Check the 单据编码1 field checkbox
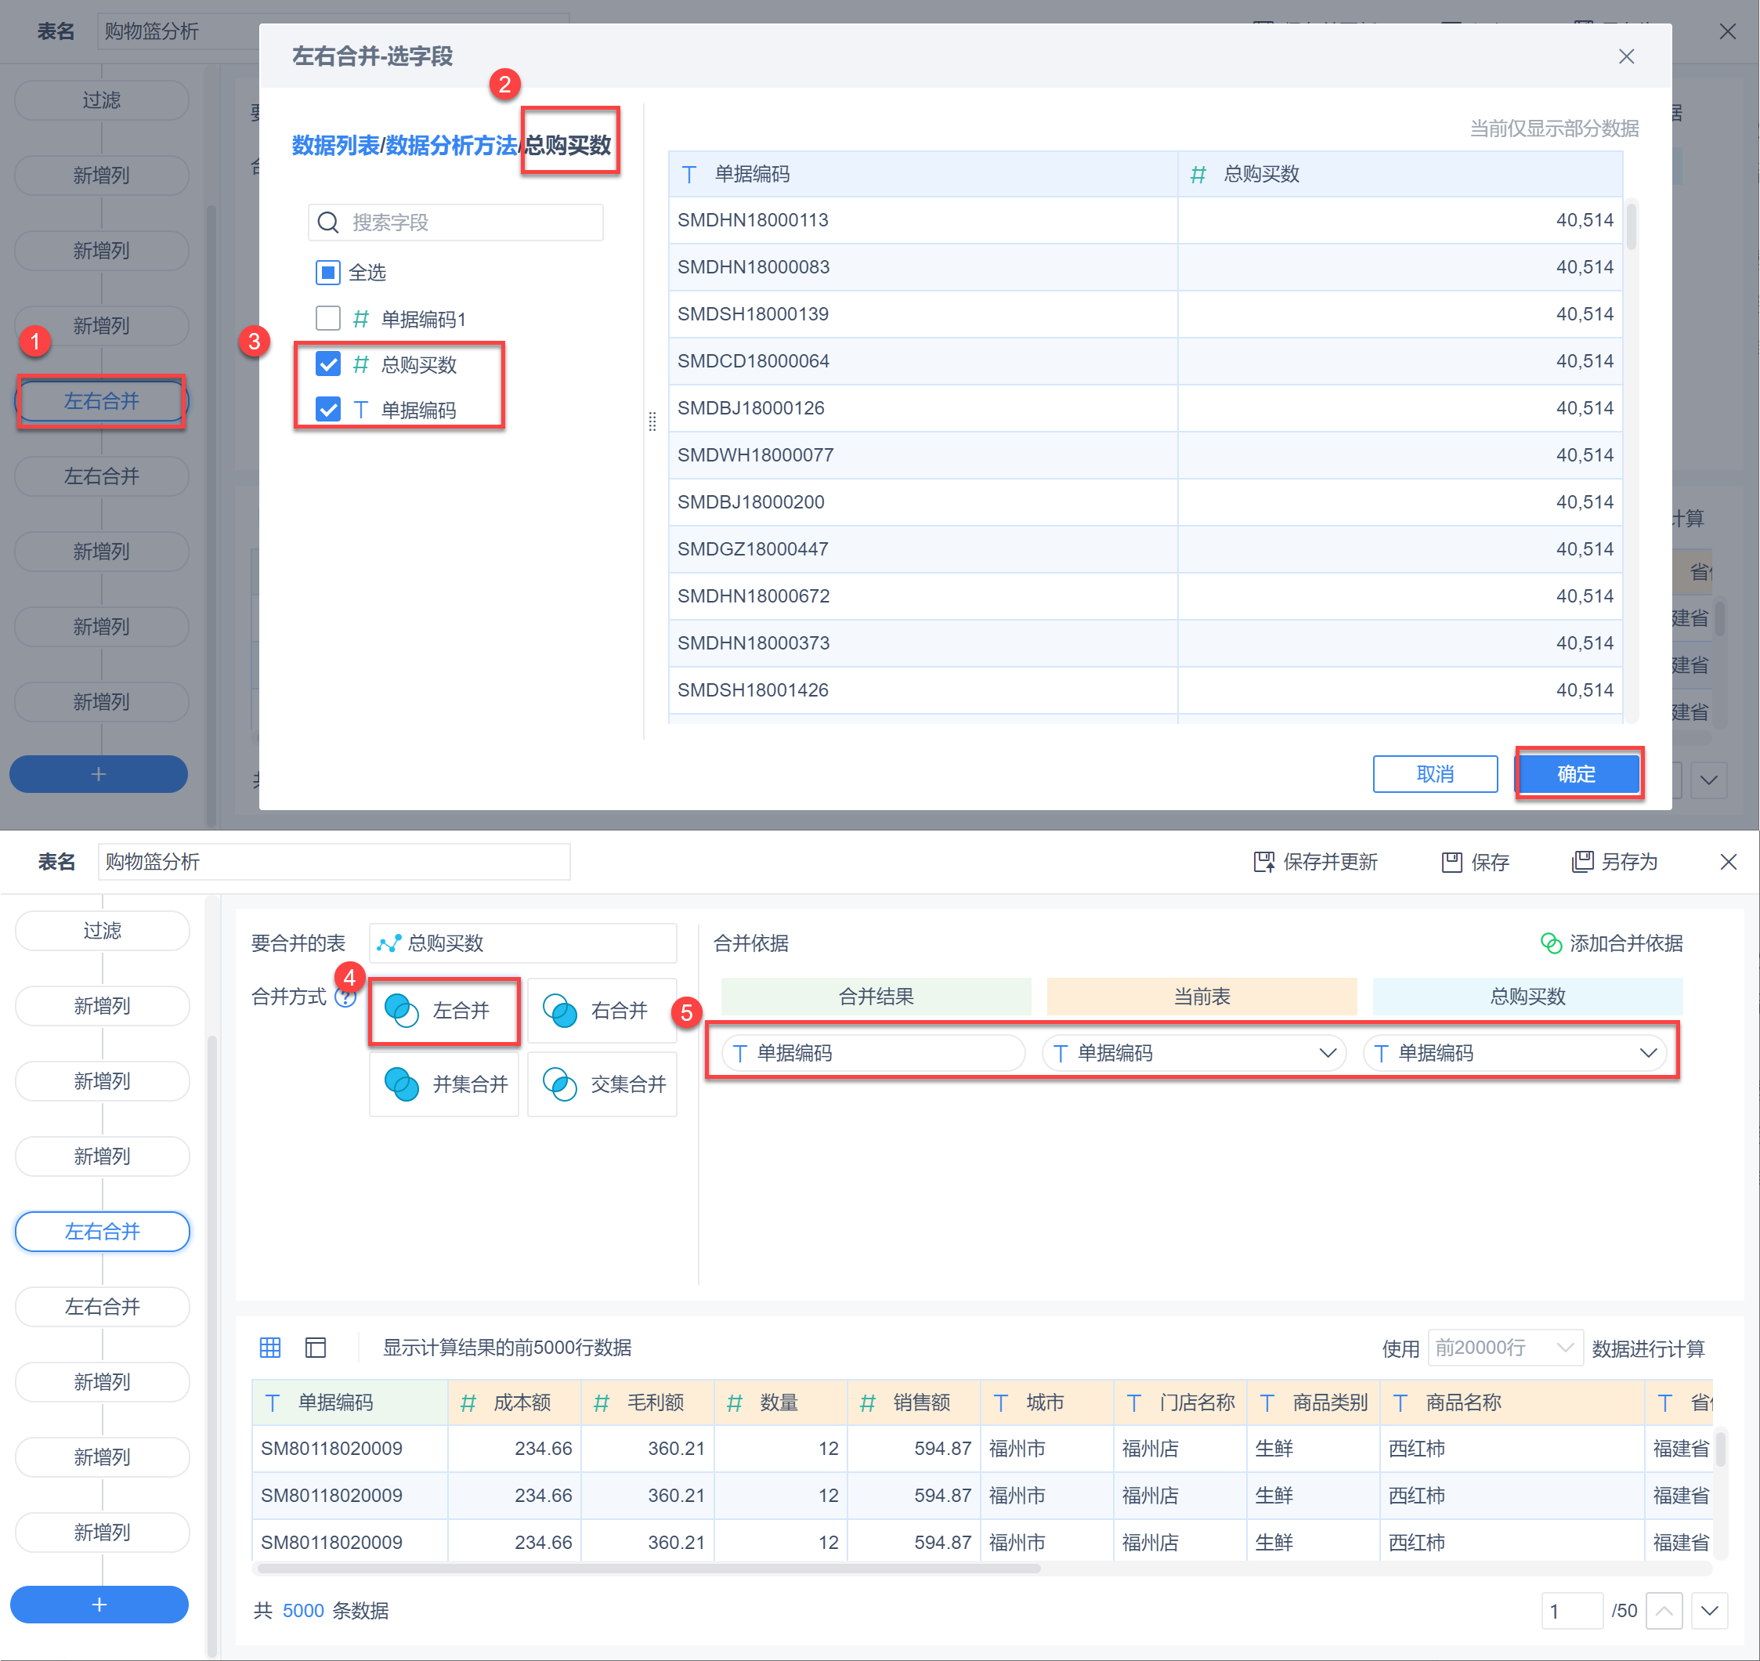The height and width of the screenshot is (1661, 1760). pos(327,318)
